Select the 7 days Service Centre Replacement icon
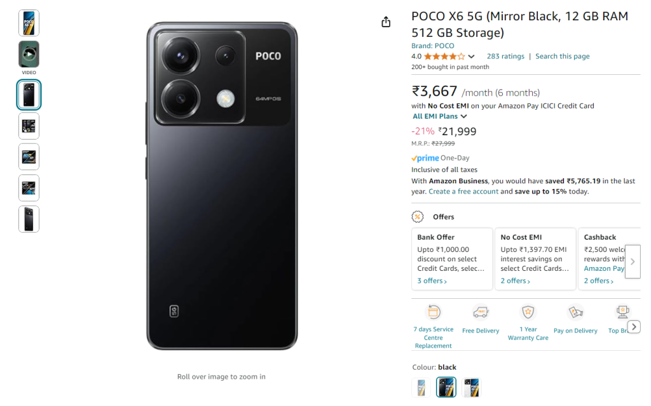This screenshot has height=406, width=651. 433,313
